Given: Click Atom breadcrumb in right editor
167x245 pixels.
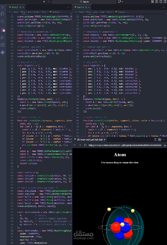Looking at the screenshot, I should click(x=110, y=12).
